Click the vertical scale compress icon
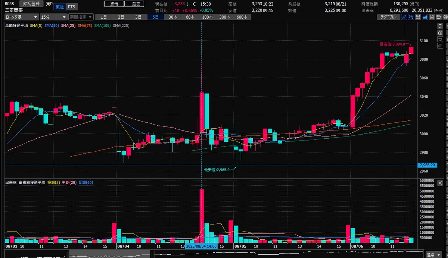 [x=440, y=26]
